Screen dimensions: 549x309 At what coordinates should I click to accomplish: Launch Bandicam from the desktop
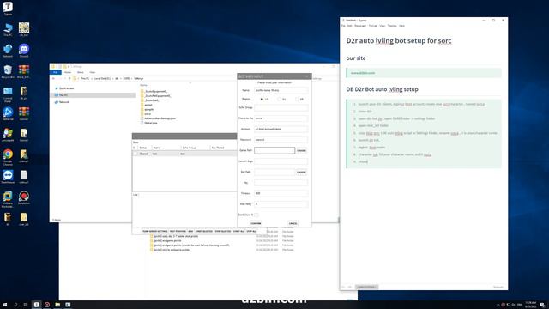point(24,197)
